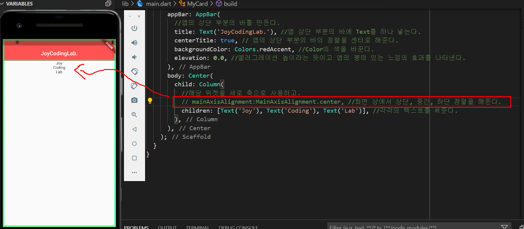Click the 'true' value after centerTitle
The height and width of the screenshot is (229, 524).
pos(227,40)
